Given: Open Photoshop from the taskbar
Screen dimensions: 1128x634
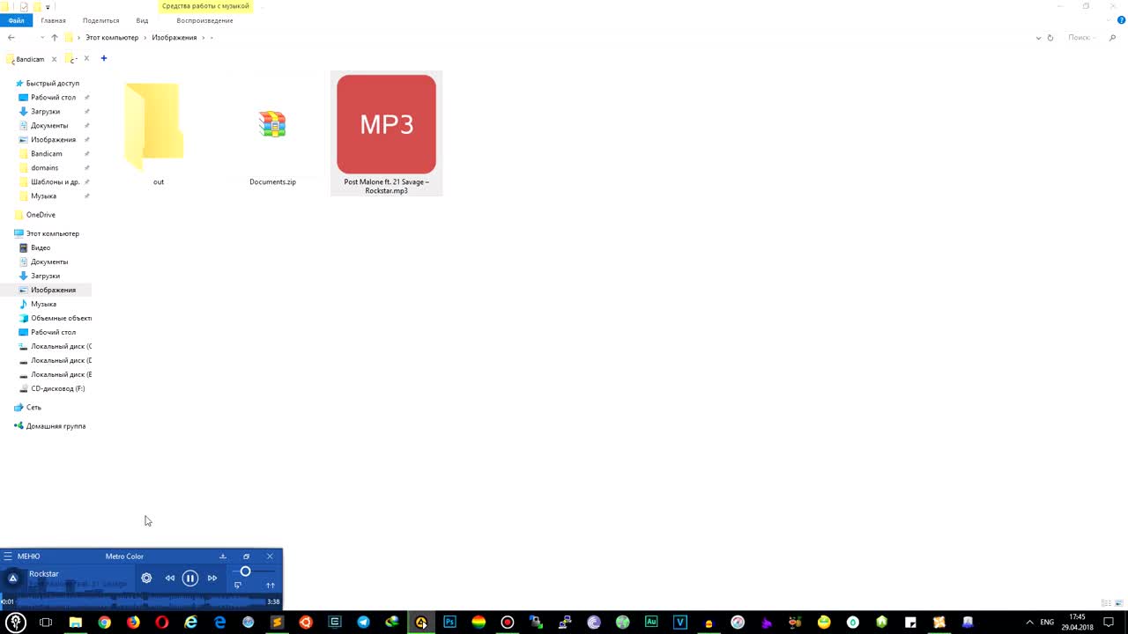Looking at the screenshot, I should tap(449, 623).
